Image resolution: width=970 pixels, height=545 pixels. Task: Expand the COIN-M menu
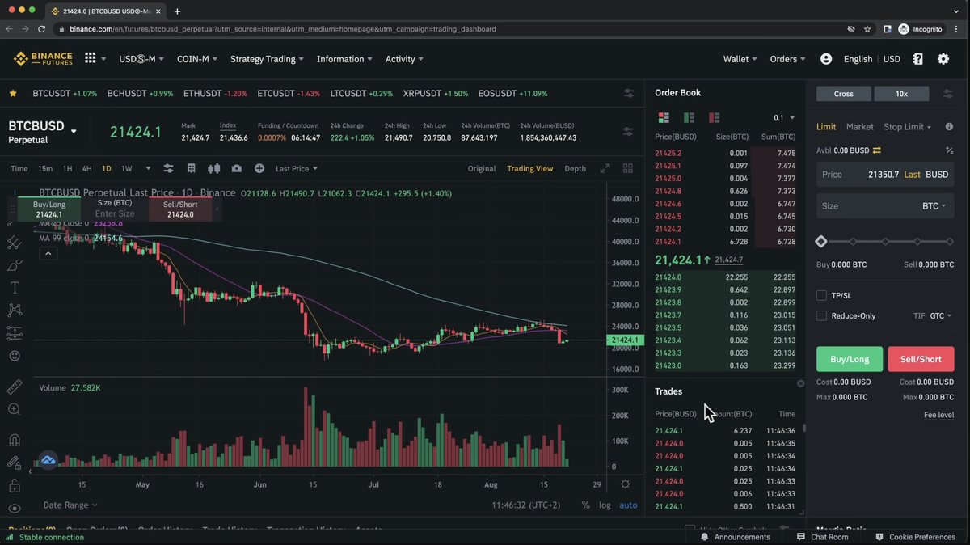click(197, 59)
